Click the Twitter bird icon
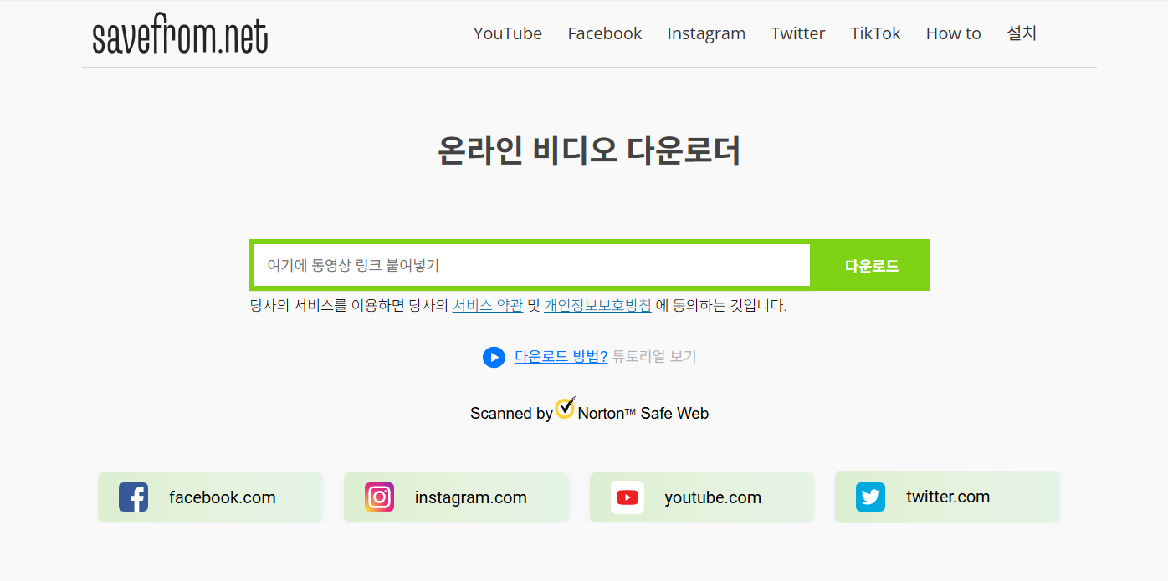Image resolution: width=1168 pixels, height=581 pixels. 870,497
